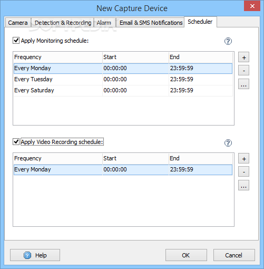Cancel the New Capture Device dialog

tap(234, 255)
